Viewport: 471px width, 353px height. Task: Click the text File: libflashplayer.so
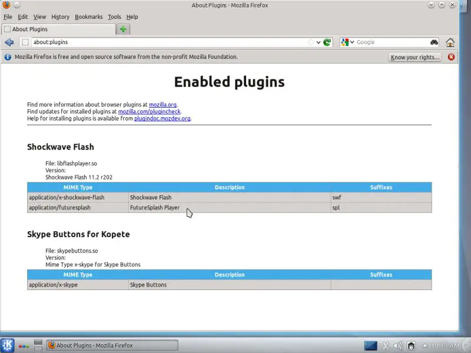point(71,164)
